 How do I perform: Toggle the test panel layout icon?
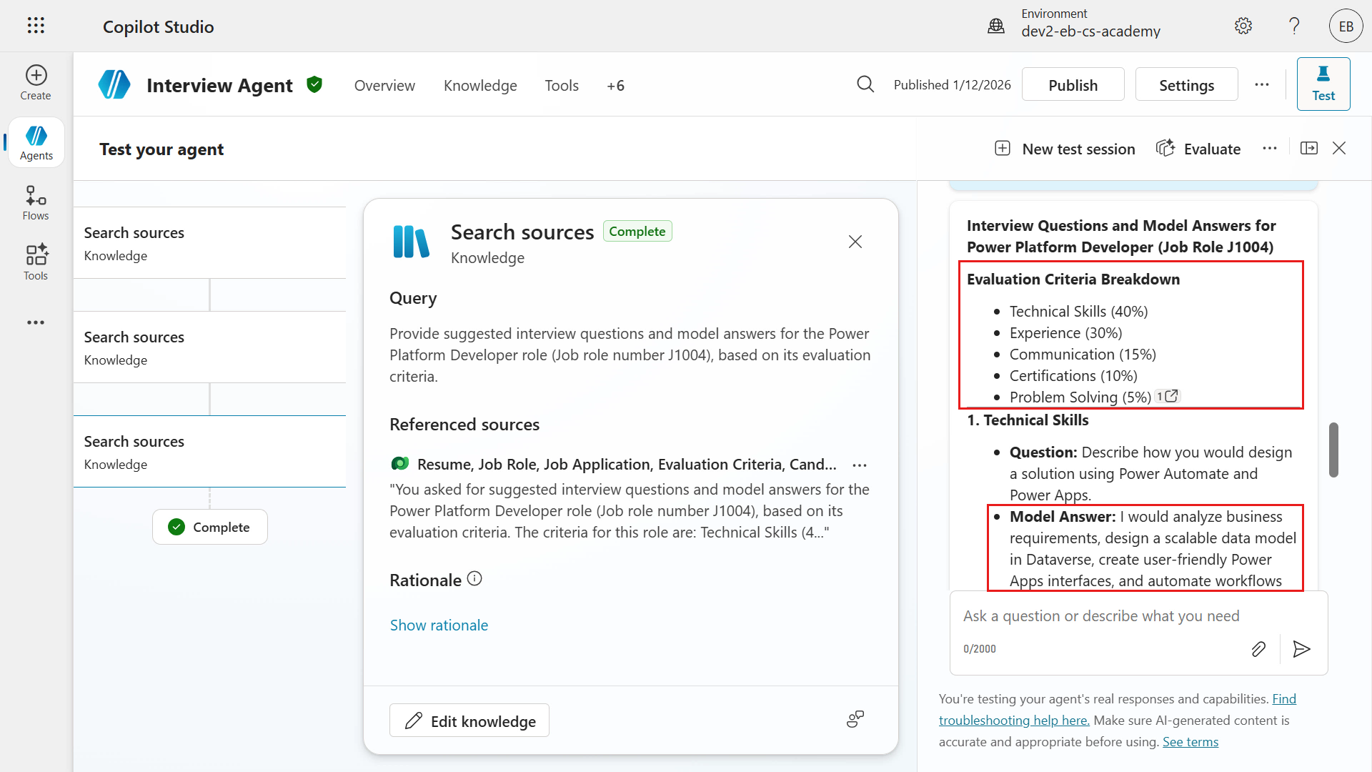(1309, 148)
